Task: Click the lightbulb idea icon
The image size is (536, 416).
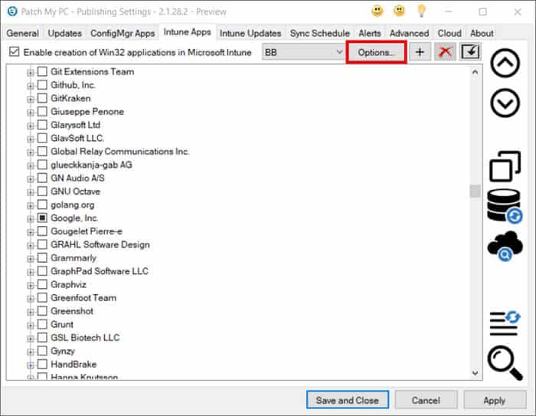Action: [x=421, y=11]
